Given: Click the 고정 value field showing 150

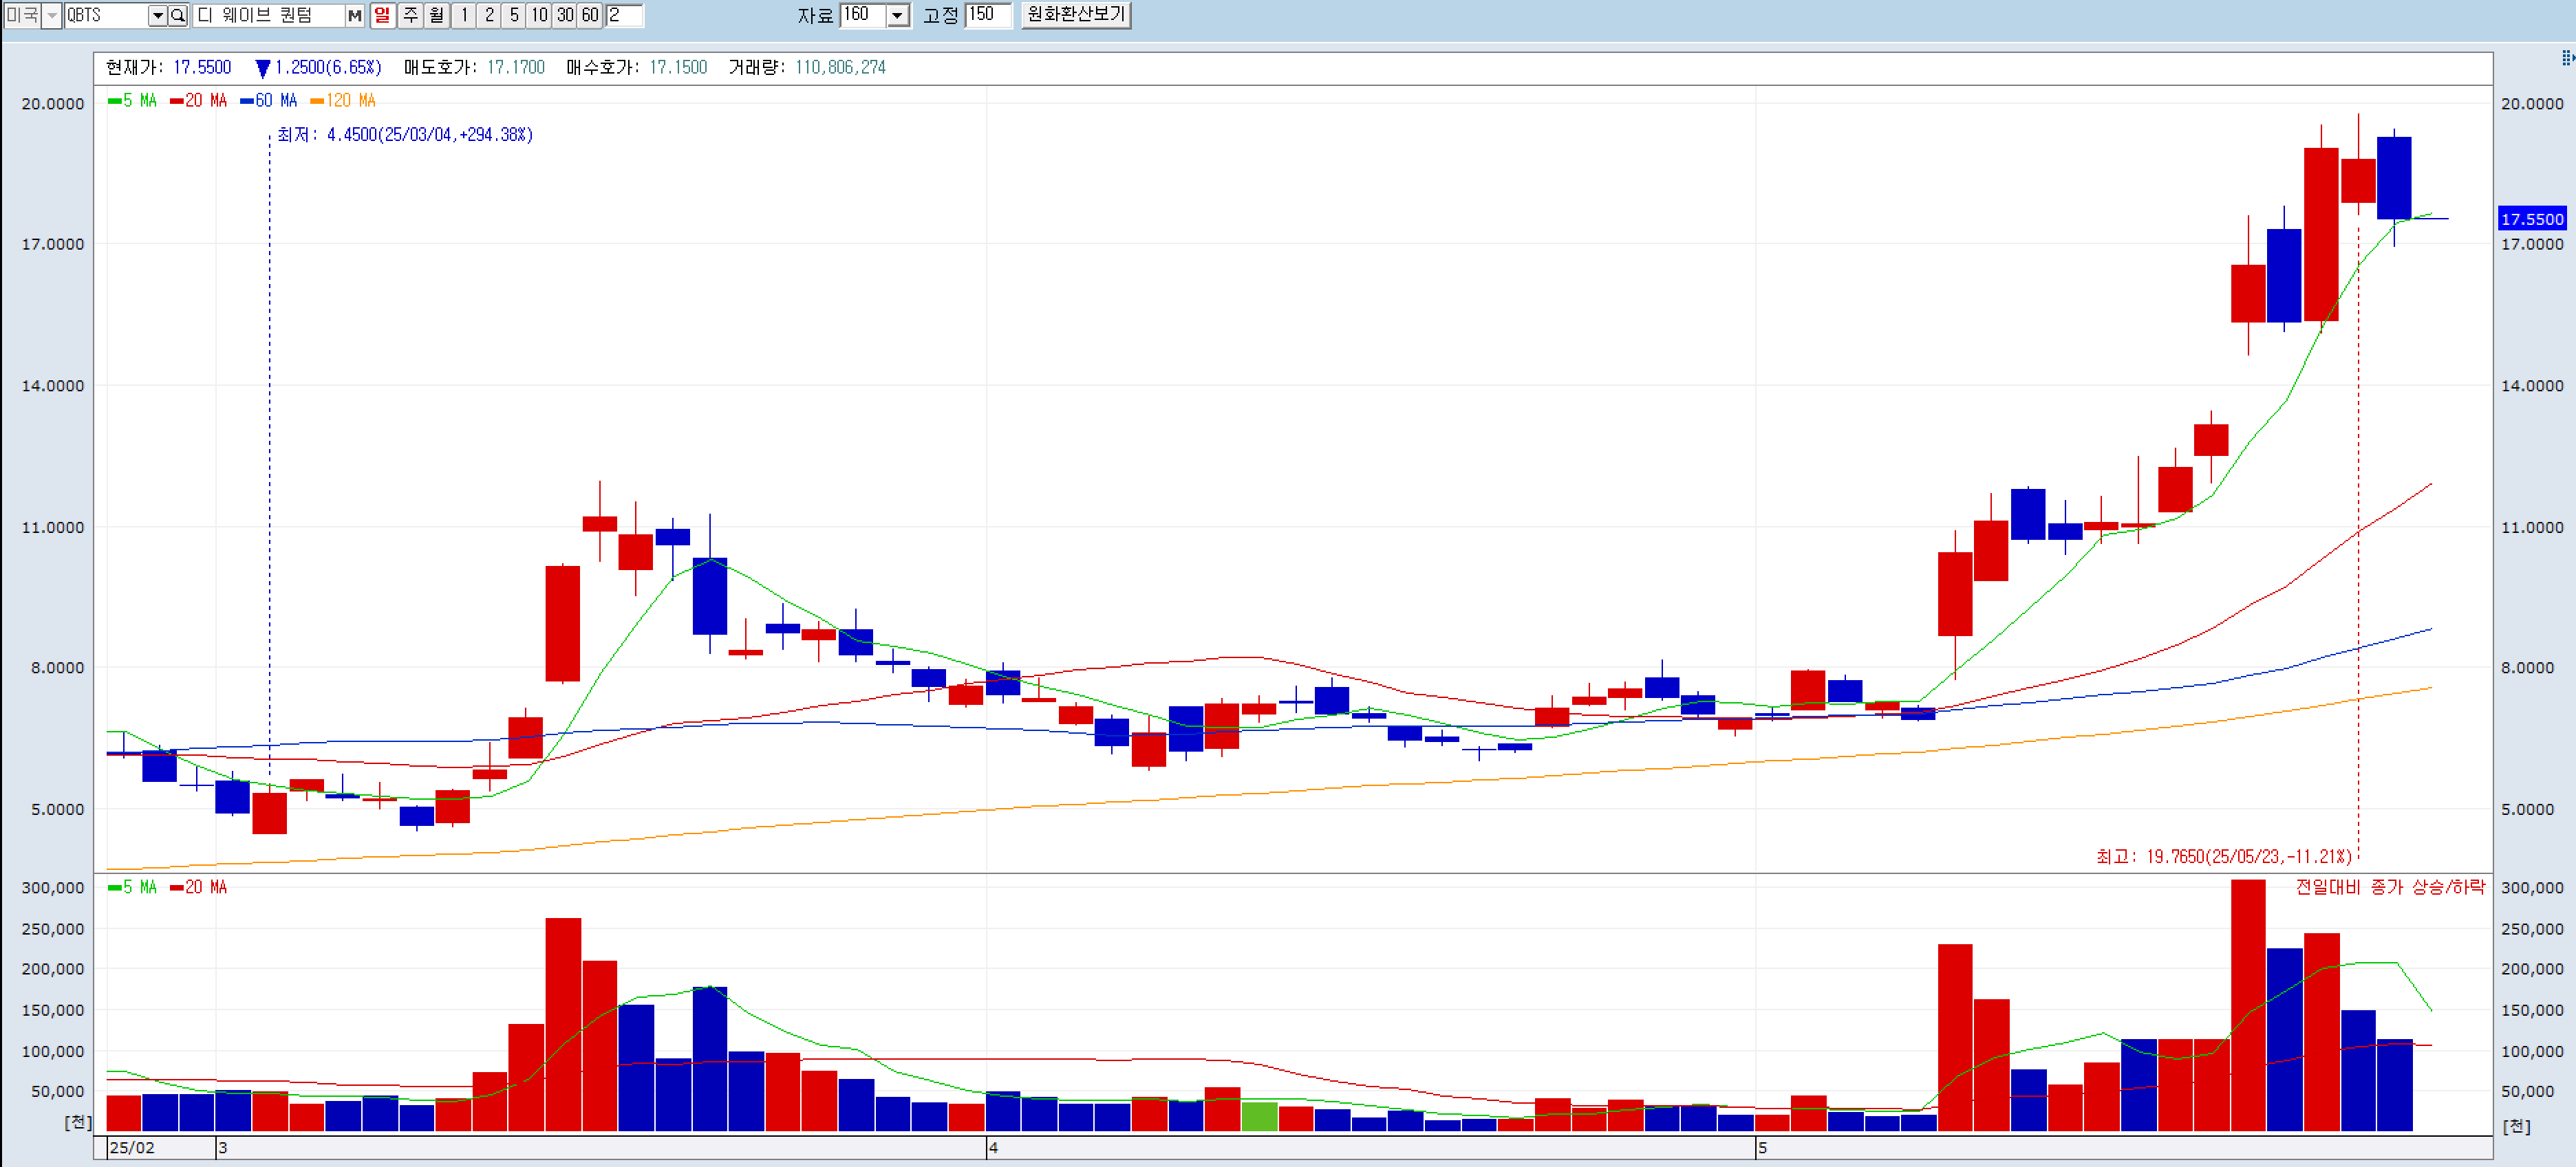Looking at the screenshot, I should coord(987,15).
